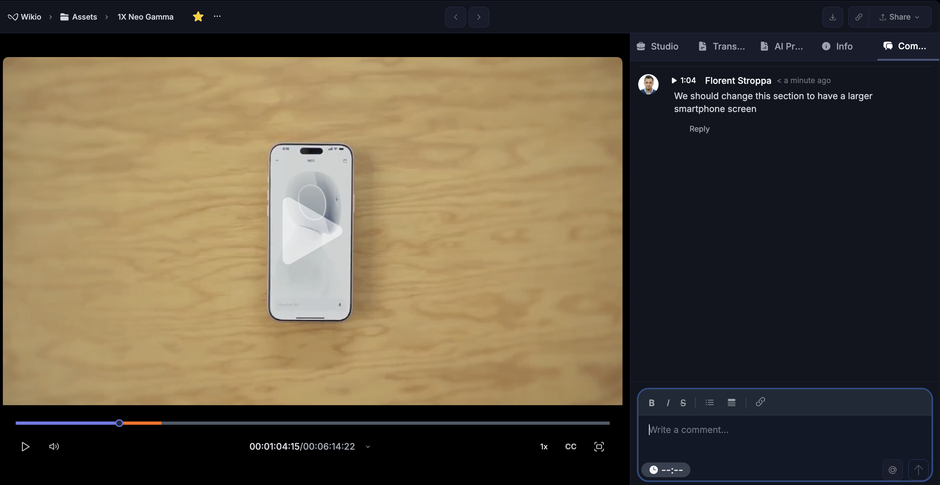
Task: Click the video progress bar handle
Action: (119, 423)
